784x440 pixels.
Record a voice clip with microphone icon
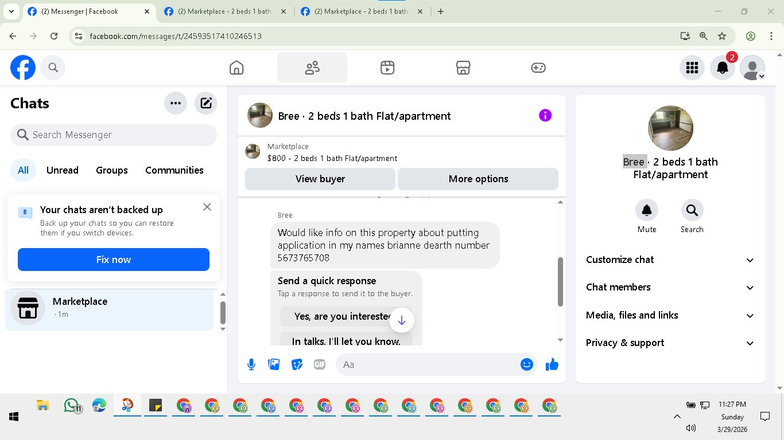point(251,364)
